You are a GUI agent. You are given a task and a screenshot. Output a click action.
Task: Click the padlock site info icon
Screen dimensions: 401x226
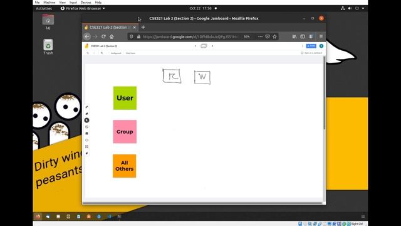pos(138,36)
